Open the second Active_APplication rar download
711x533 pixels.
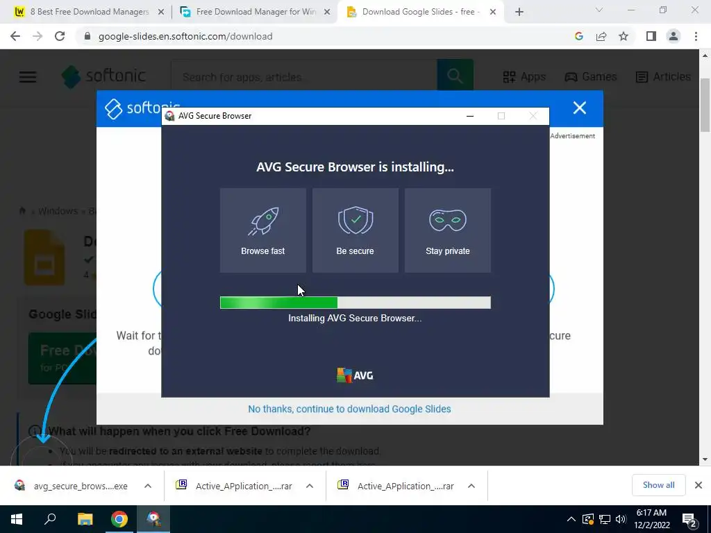tap(398, 486)
